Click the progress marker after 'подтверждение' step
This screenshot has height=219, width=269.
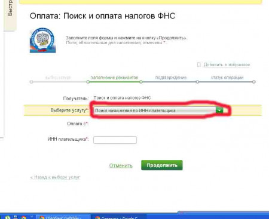click(197, 82)
